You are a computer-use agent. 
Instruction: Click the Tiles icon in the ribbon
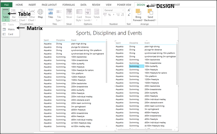point(51,12)
